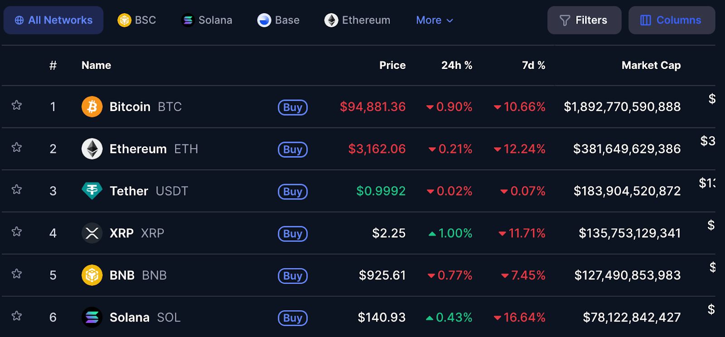Open the Columns customization menu

tap(672, 20)
